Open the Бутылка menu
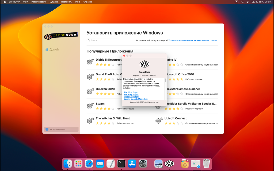Screen dimensions: 274x171 click(x=54, y=2)
